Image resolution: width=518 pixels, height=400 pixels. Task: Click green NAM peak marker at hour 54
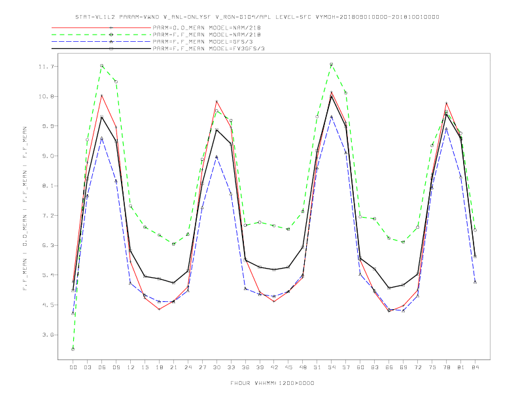[332, 64]
